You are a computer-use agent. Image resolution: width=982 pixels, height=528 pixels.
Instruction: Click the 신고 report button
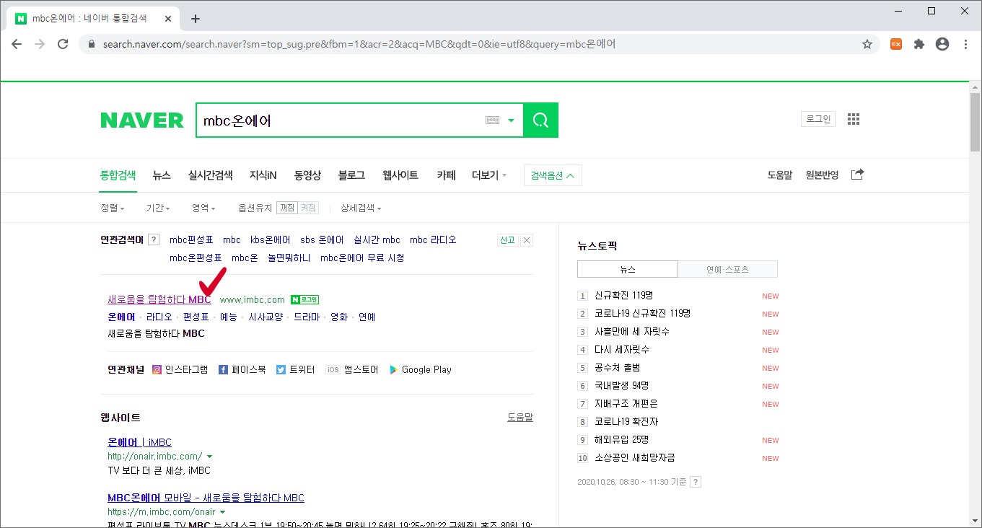tap(507, 240)
